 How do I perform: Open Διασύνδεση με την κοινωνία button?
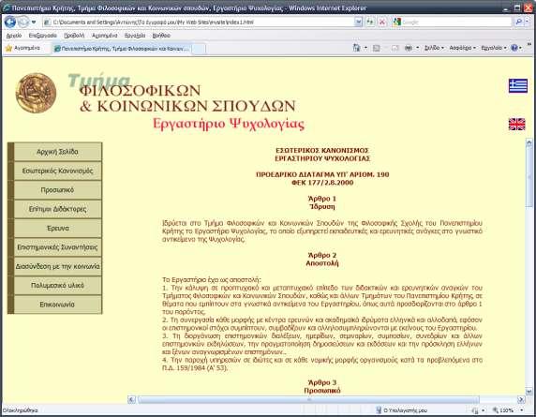(x=57, y=266)
